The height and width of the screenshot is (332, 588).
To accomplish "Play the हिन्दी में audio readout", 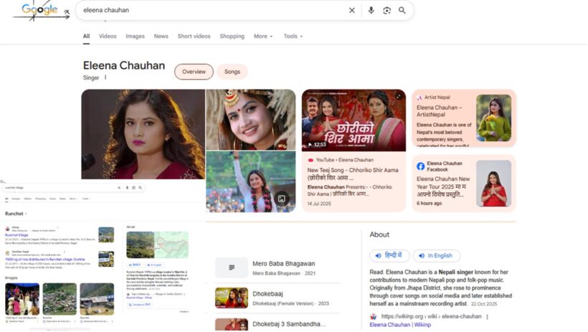I will click(389, 256).
